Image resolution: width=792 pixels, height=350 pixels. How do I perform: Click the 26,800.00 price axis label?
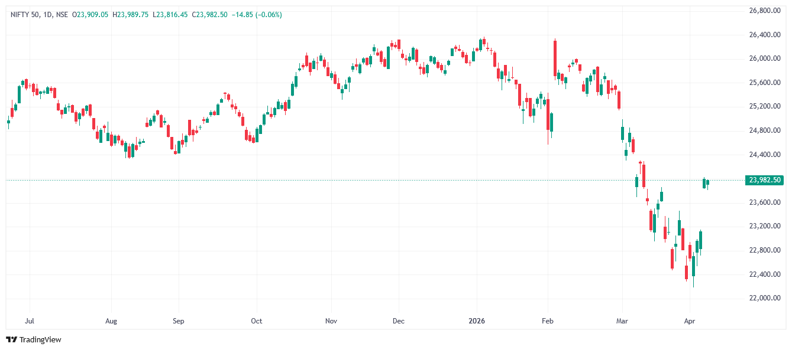coord(765,11)
